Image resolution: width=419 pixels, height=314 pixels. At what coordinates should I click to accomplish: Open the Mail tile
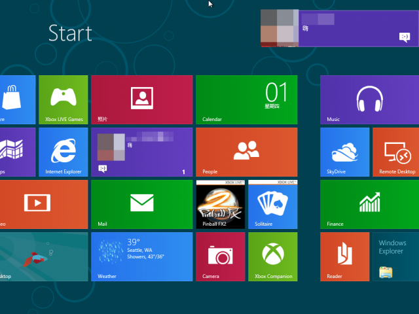click(x=142, y=204)
